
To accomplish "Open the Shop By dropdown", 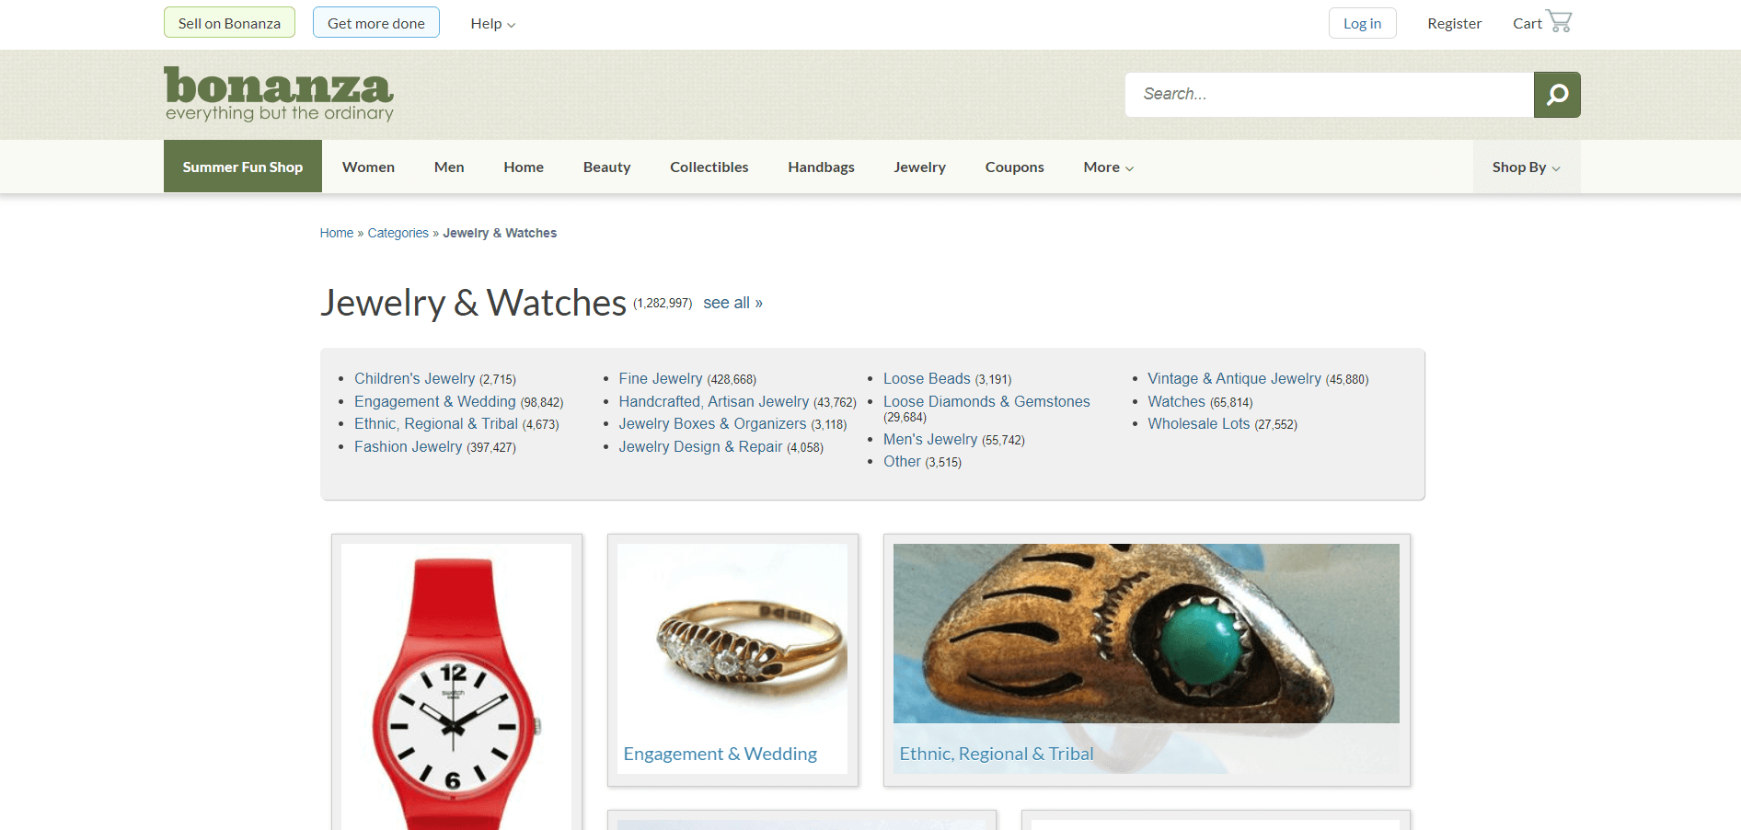I will pyautogui.click(x=1526, y=167).
